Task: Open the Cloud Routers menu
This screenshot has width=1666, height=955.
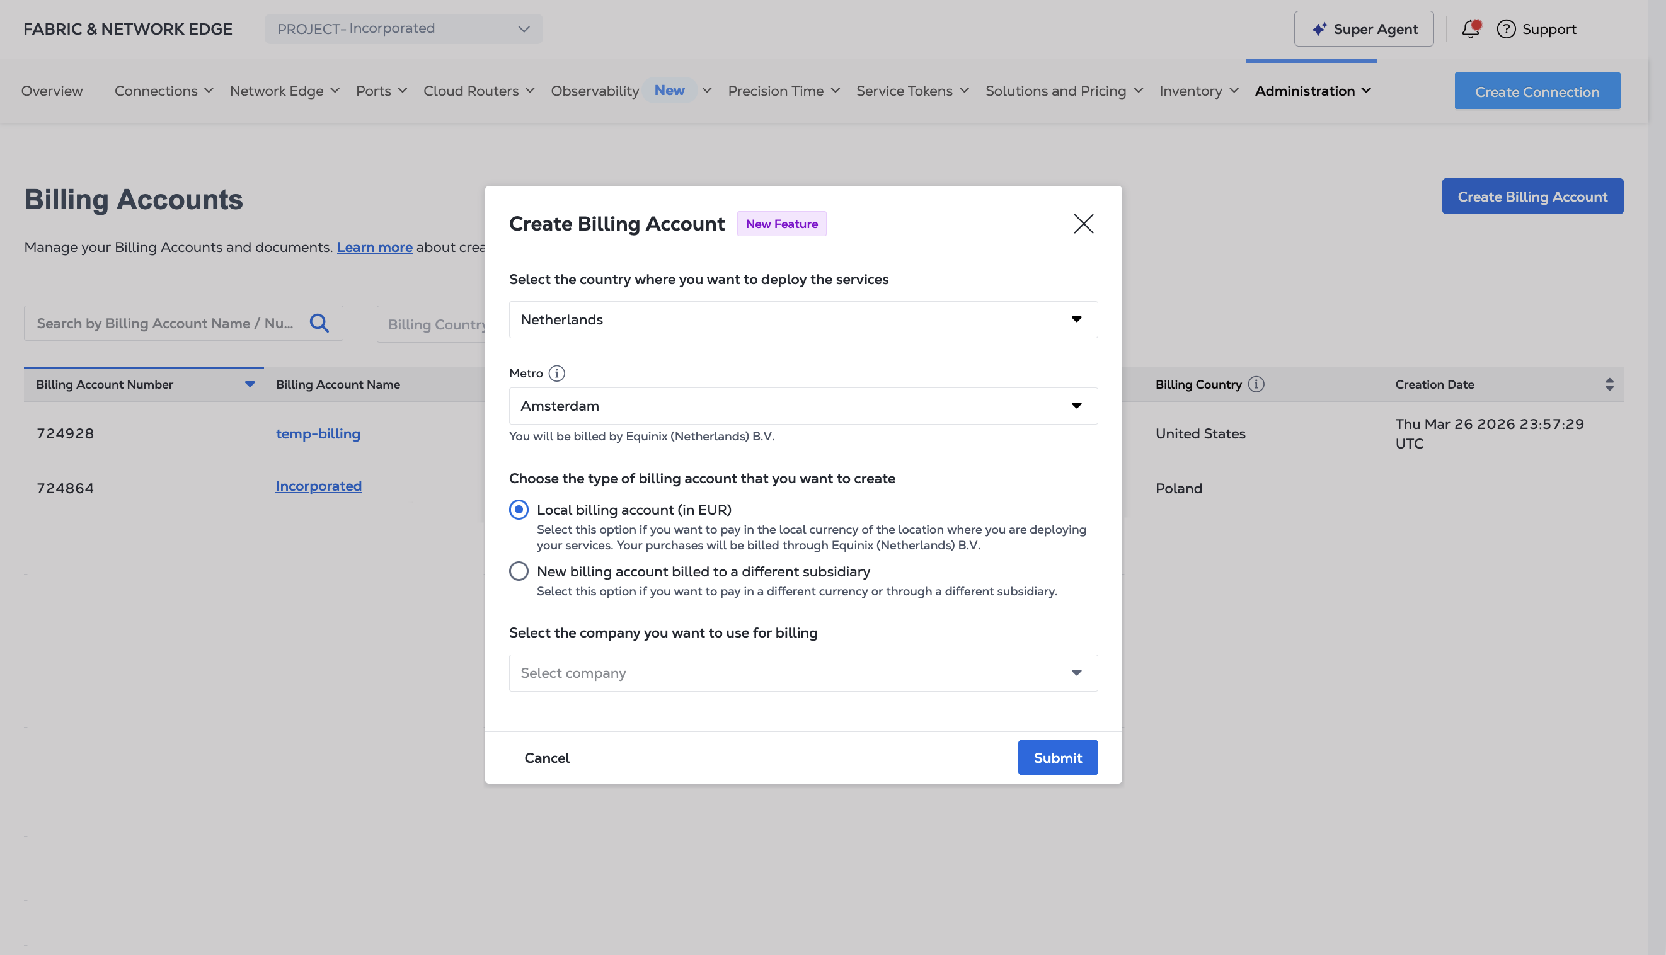Action: point(479,91)
